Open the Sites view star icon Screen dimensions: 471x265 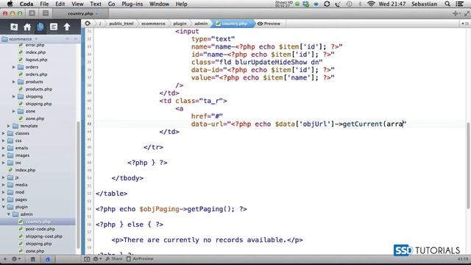click(14, 27)
